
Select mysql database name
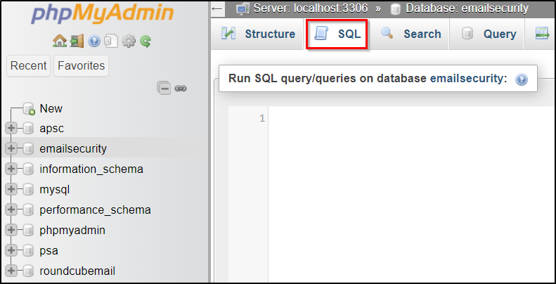[55, 190]
